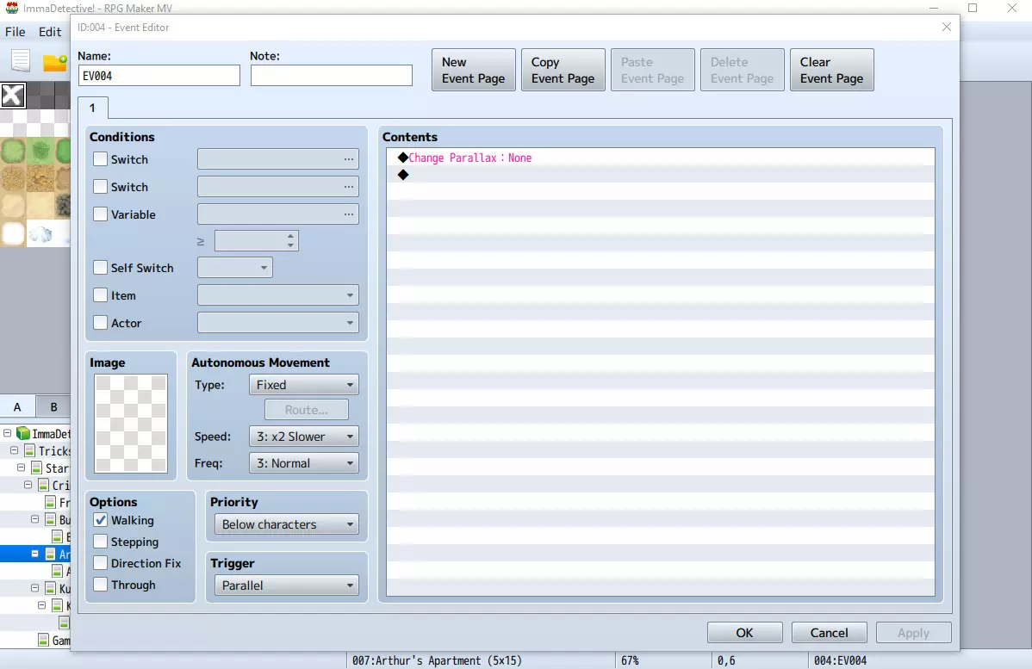
Task: Collapse the Ku map tree node
Action: tap(34, 588)
